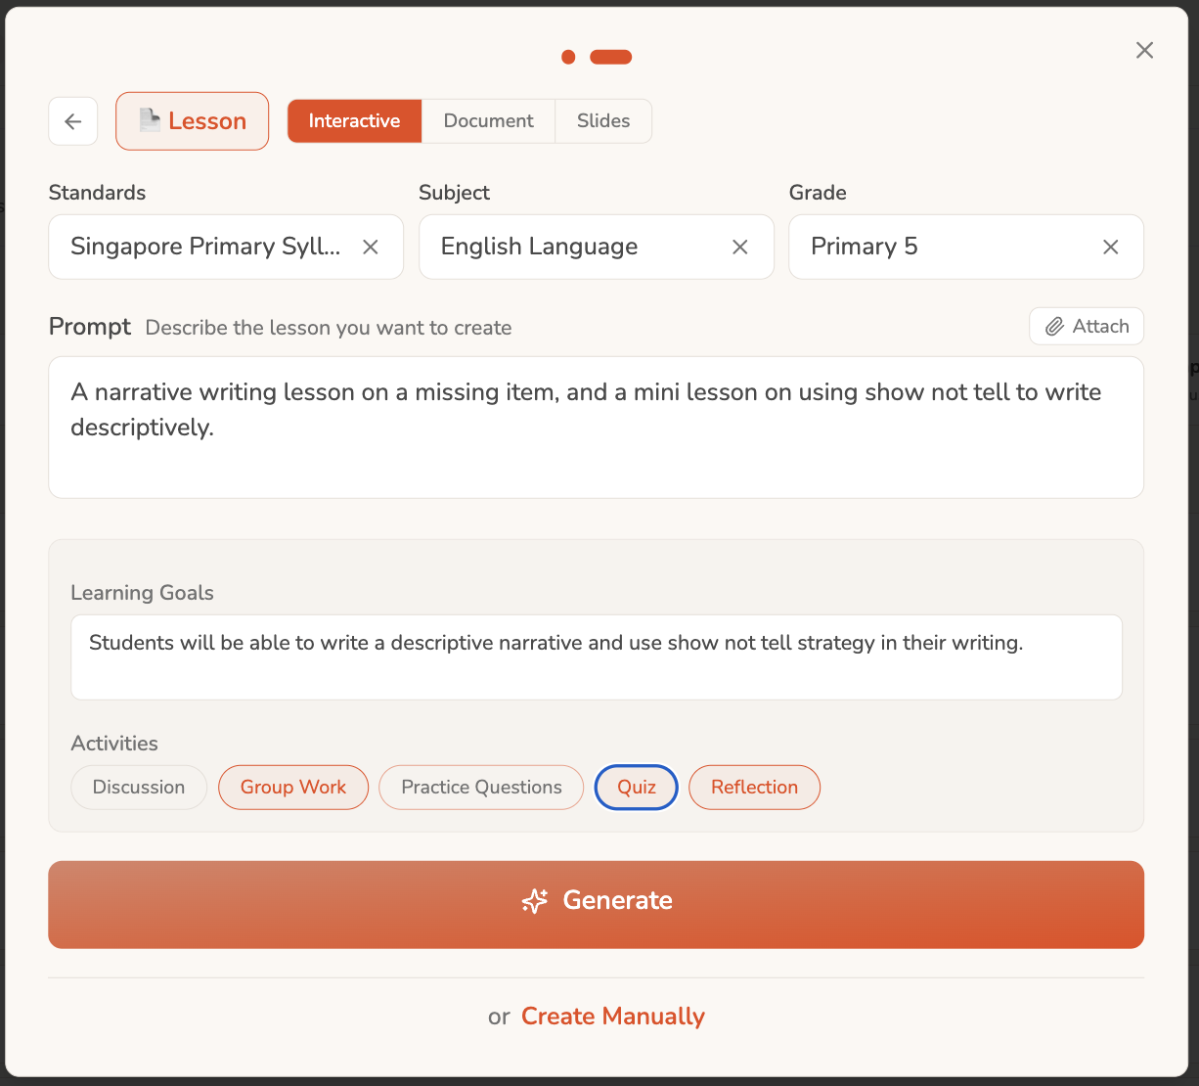Click the back arrow icon
The image size is (1199, 1086).
72,121
